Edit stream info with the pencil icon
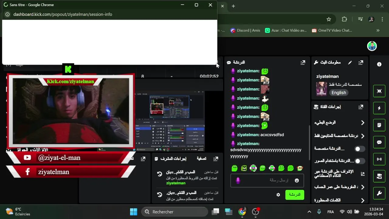The width and height of the screenshot is (389, 219). (350, 63)
